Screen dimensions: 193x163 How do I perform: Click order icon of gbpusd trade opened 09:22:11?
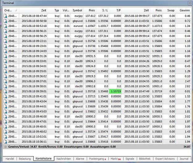pos(5,41)
